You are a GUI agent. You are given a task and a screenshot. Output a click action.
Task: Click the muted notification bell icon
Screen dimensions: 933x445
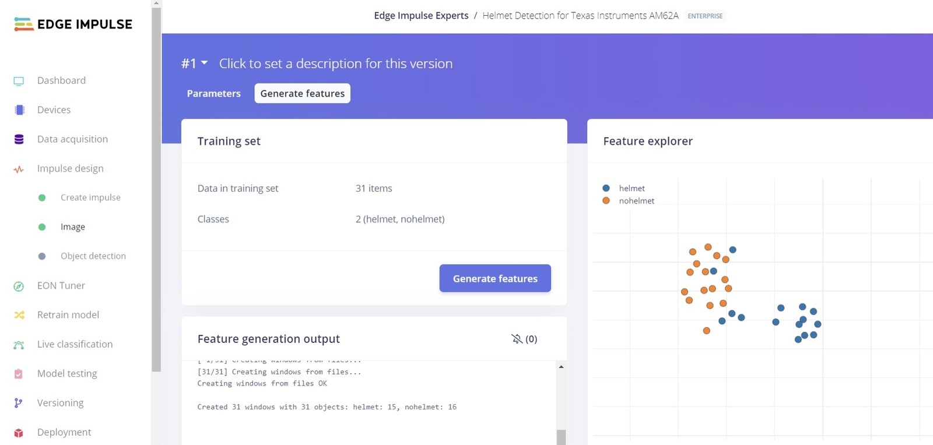click(x=517, y=339)
